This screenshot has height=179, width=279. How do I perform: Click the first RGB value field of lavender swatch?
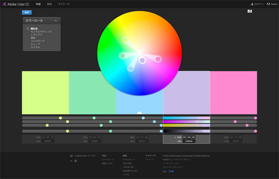pyautogui.click(x=184, y=137)
